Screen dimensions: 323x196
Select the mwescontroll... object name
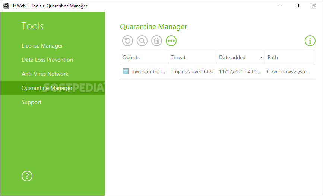pos(148,71)
